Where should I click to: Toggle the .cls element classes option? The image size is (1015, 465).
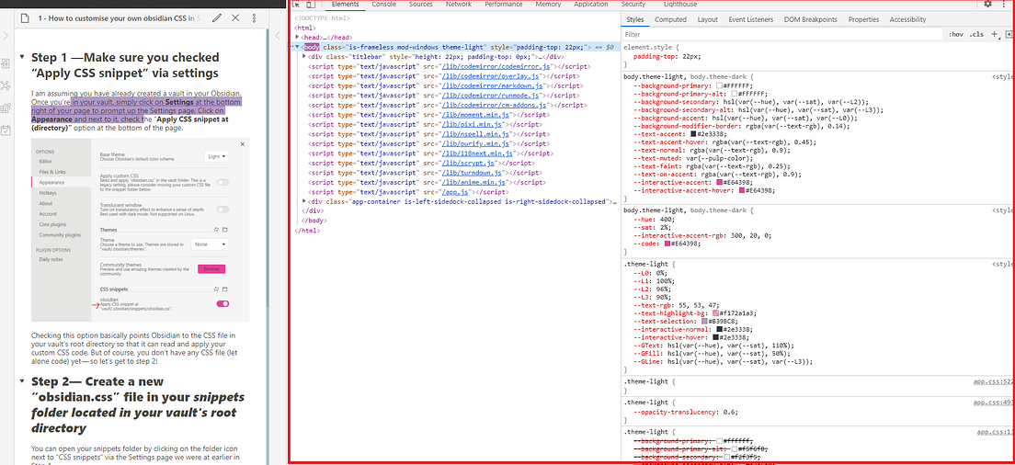tap(976, 34)
